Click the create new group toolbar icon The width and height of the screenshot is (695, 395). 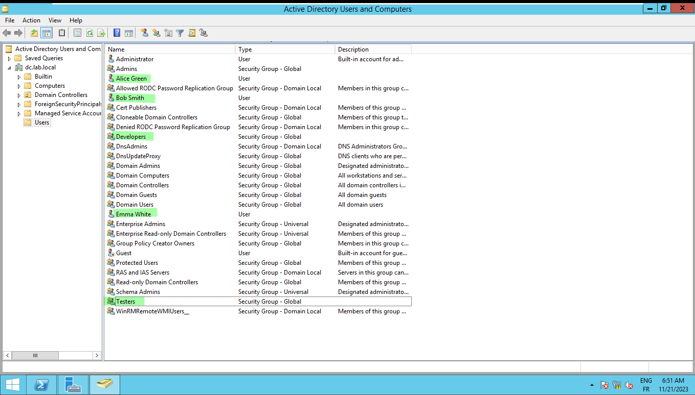click(x=156, y=33)
